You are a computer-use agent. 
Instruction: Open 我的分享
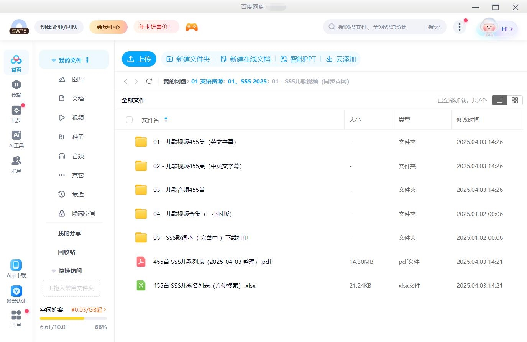click(x=69, y=233)
